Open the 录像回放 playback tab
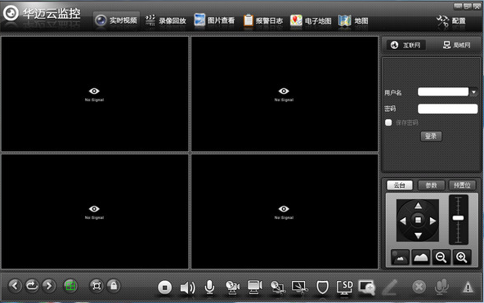This screenshot has width=484, height=303. 166,20
